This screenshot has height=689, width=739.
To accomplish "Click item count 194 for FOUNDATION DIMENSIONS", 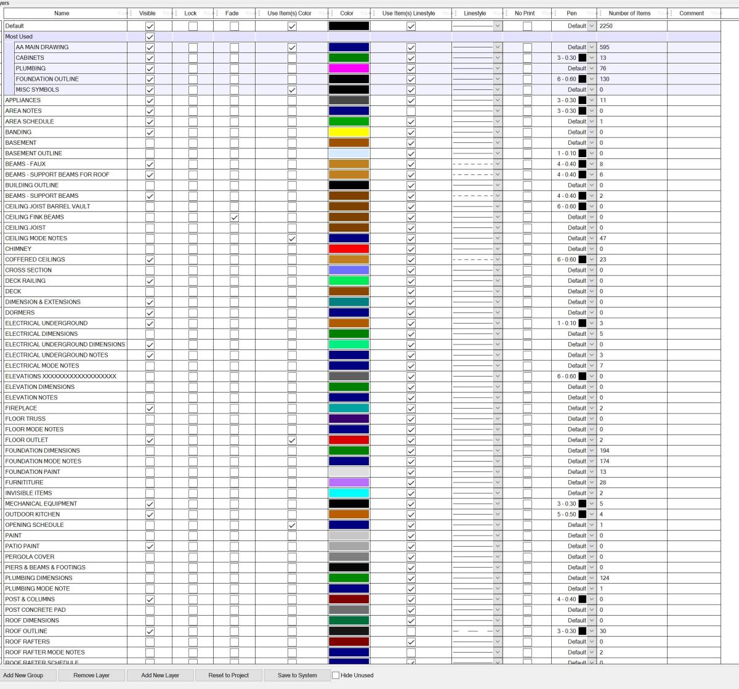I will click(x=605, y=450).
